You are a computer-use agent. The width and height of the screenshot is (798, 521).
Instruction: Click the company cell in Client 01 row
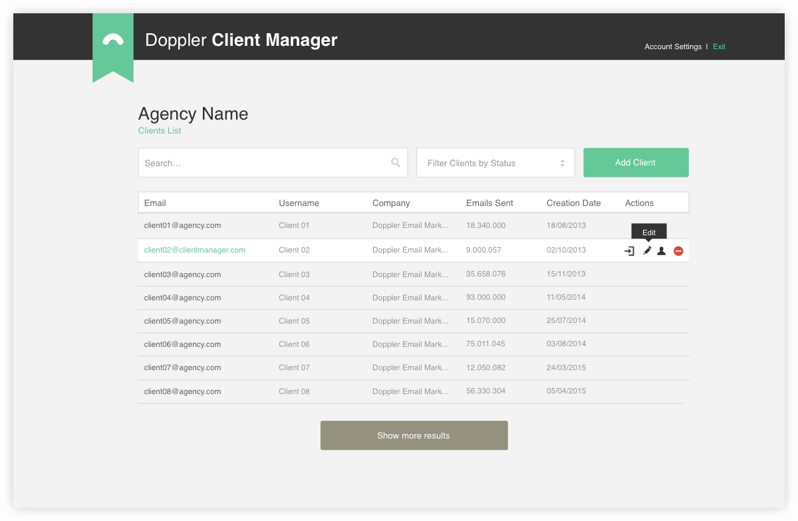[x=410, y=225]
